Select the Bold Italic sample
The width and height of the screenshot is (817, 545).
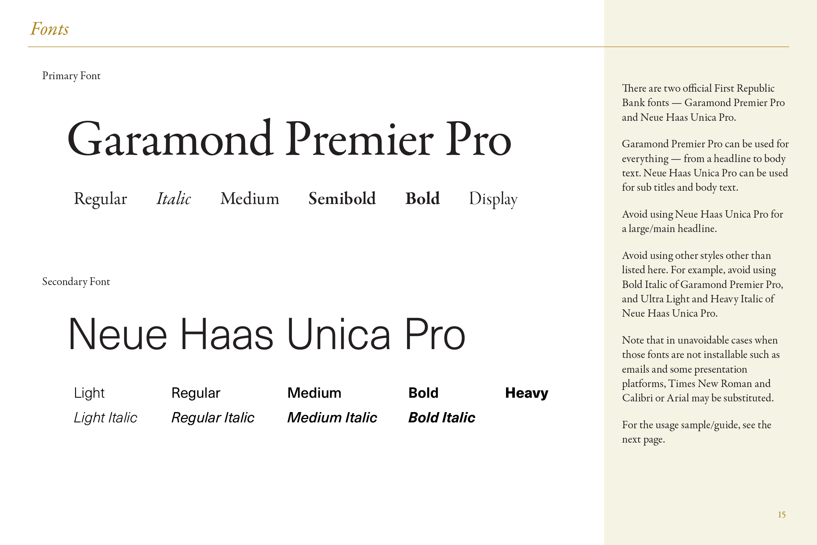(x=442, y=418)
